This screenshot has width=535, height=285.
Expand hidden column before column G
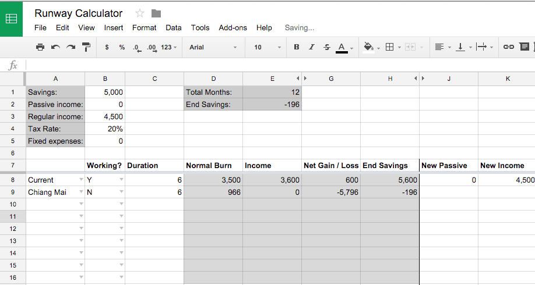point(305,79)
